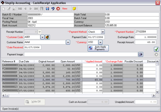
Task: Click Auto Apply Payments button
Action: click(98, 48)
